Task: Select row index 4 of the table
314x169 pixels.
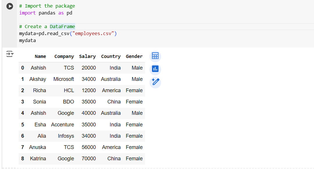Action: 23,113
